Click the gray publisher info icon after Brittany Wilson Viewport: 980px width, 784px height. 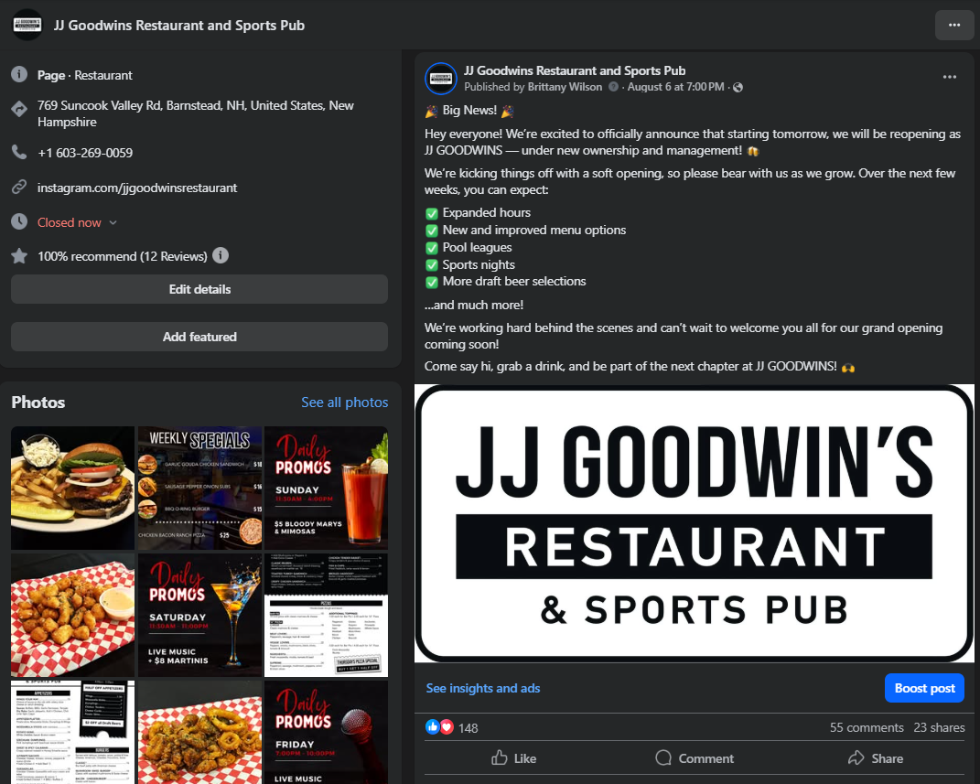tap(614, 87)
